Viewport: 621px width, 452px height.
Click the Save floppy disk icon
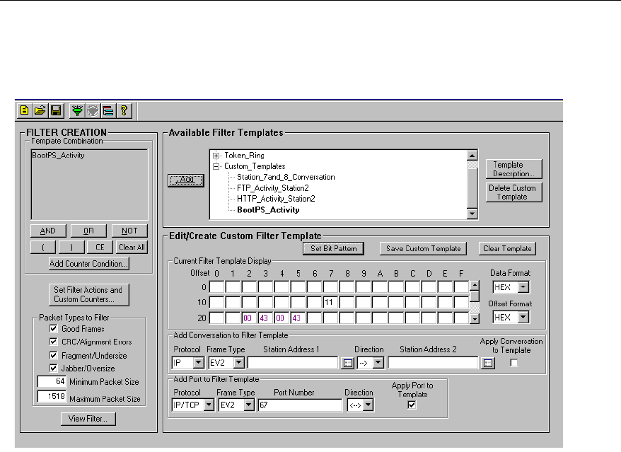point(56,110)
